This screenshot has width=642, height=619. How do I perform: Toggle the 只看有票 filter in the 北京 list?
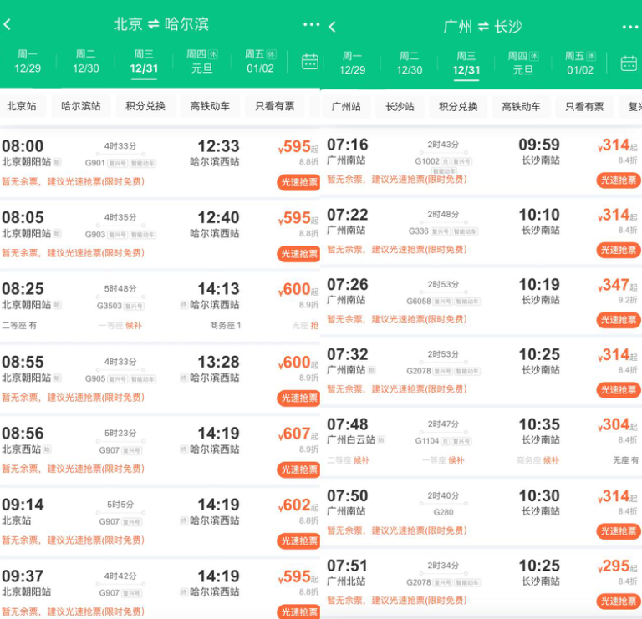[275, 106]
